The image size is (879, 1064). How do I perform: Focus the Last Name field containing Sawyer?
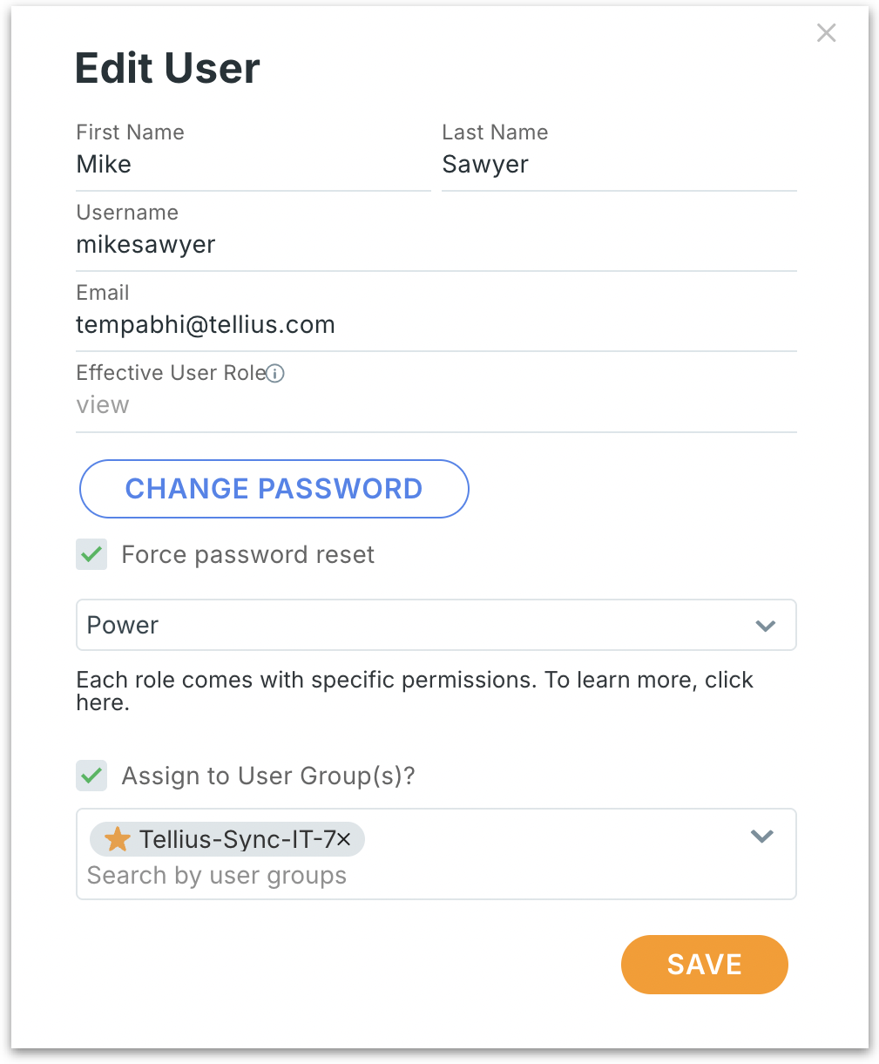[x=619, y=165]
